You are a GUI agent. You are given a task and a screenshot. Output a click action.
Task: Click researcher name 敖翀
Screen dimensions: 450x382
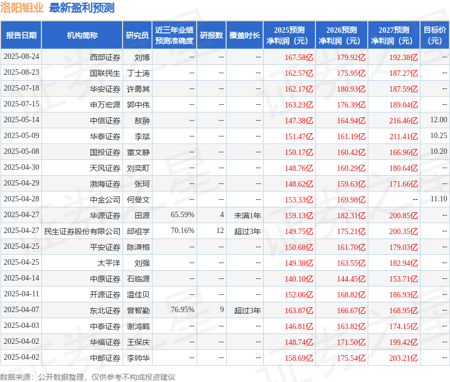[x=142, y=121]
